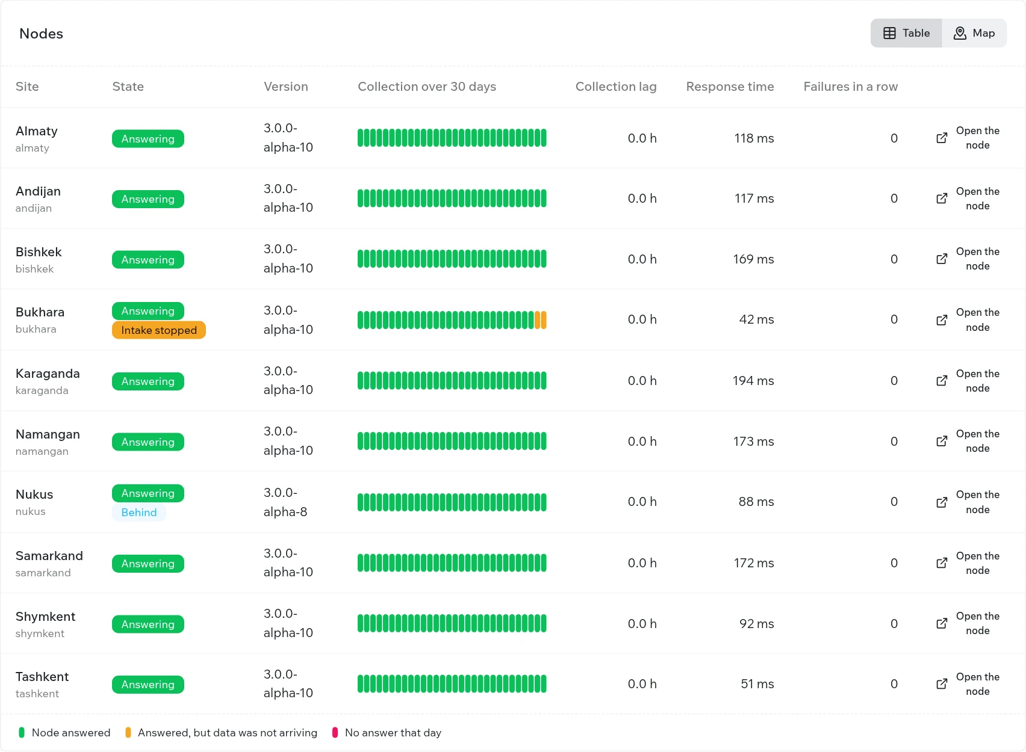Click the 194 ms response time value
1026x752 pixels.
click(x=753, y=381)
